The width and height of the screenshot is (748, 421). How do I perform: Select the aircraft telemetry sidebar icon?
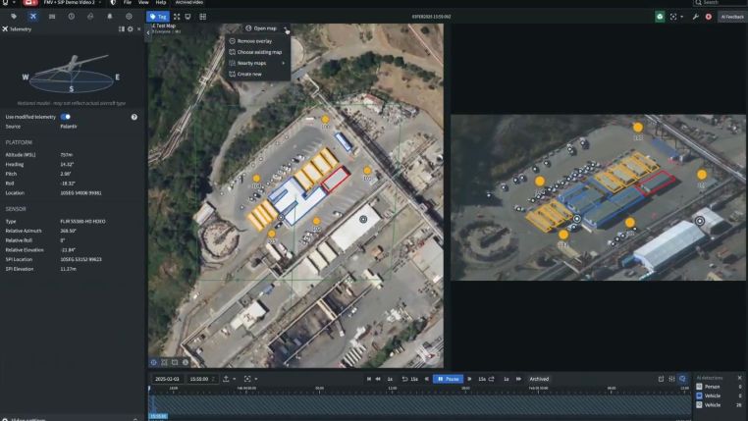32,17
